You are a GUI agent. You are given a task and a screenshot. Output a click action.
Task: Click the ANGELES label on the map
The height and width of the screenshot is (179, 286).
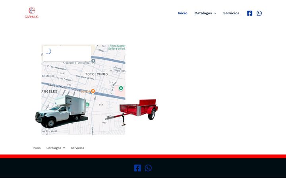pos(49,91)
